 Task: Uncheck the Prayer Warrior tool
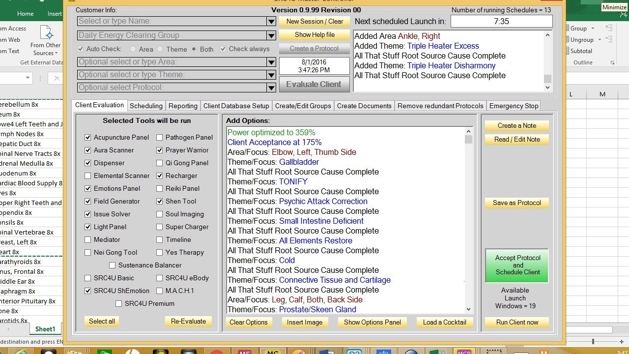coord(160,150)
